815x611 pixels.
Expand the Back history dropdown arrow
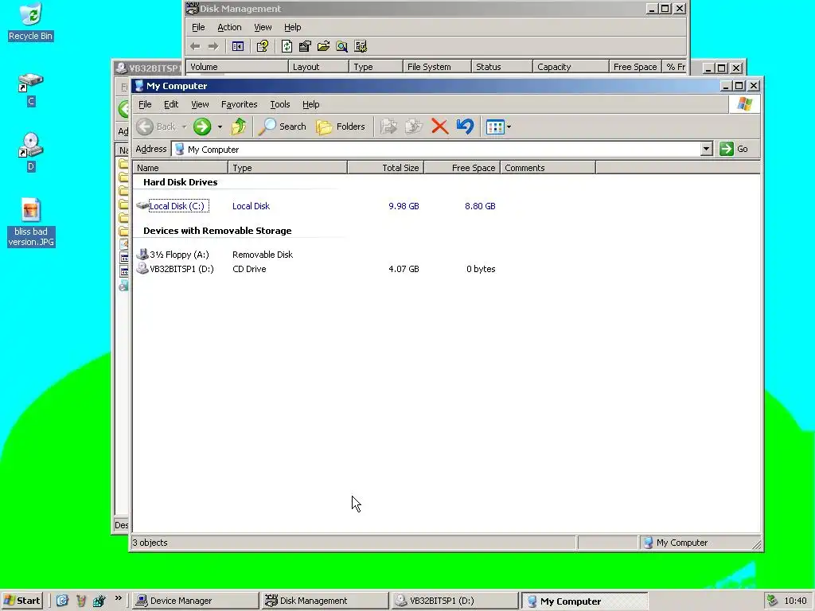(184, 126)
